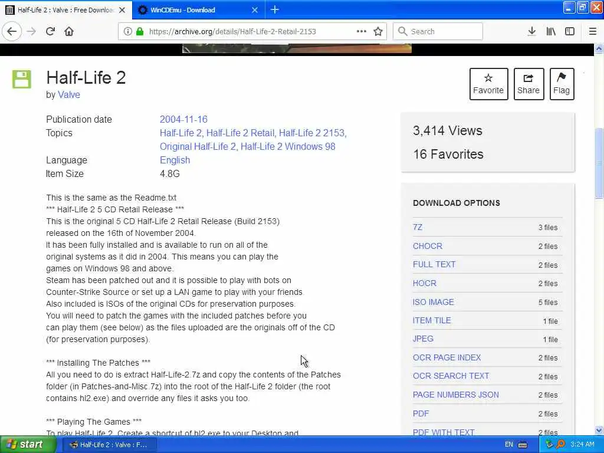Open the Windows start menu
Image resolution: width=604 pixels, height=453 pixels.
pyautogui.click(x=28, y=445)
